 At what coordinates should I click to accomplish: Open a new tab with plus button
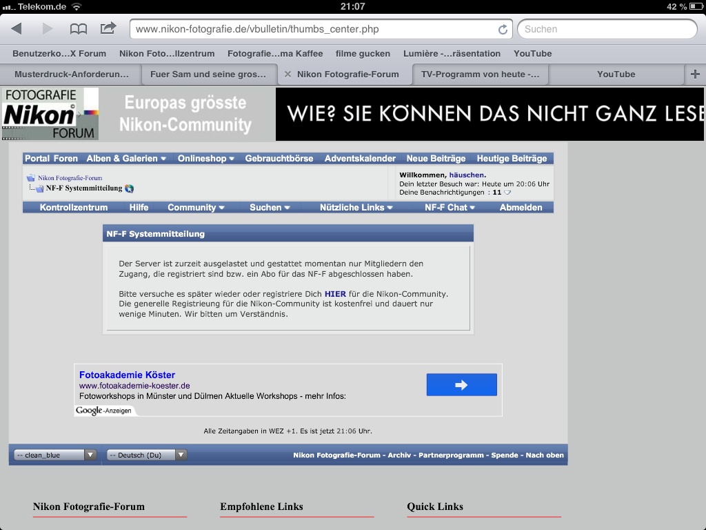point(695,75)
